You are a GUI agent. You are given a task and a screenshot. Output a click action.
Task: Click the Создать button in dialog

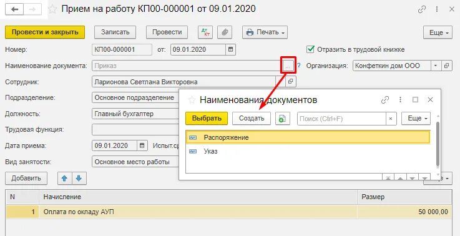coord(252,119)
